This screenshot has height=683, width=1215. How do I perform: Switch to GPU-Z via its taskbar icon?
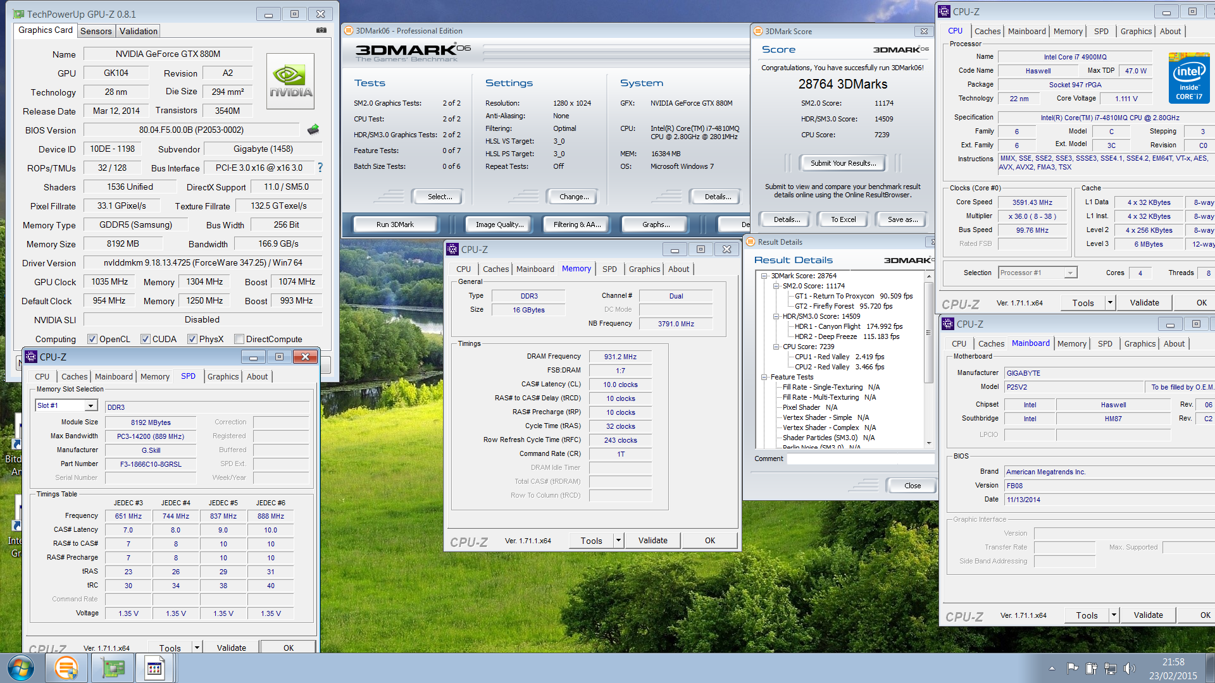point(113,668)
